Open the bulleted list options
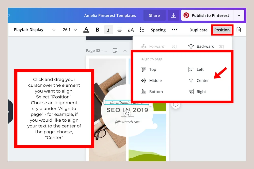Screen dimensions: 254x169 [x=142, y=30]
